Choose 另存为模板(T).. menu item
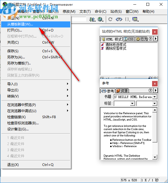The width and height of the screenshot is (168, 183). tap(36, 63)
